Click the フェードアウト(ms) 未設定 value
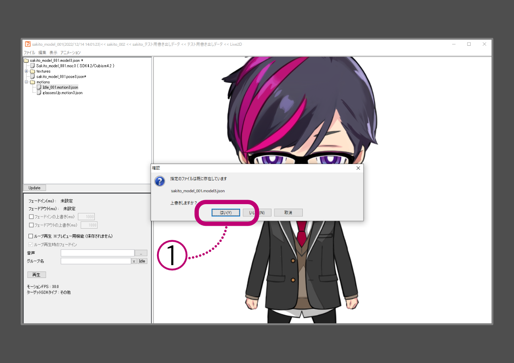 69,209
